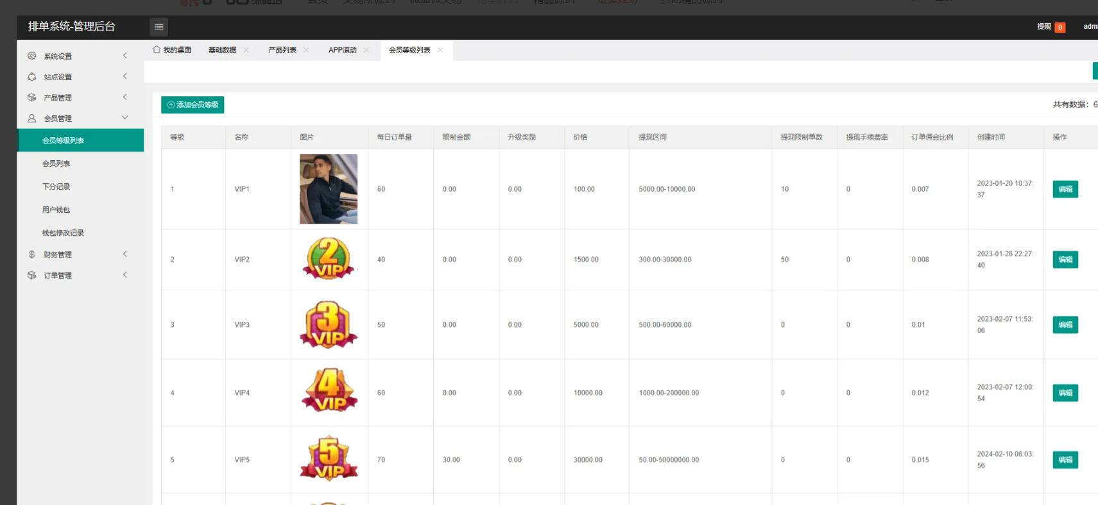The height and width of the screenshot is (505, 1098).
Task: Open 钱包修改记录 in the sidebar
Action: click(x=63, y=233)
